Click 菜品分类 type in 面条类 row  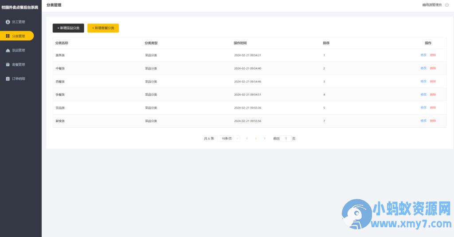point(151,55)
